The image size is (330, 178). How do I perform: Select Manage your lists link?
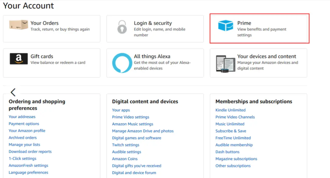click(24, 145)
